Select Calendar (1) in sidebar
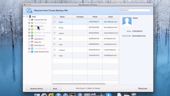 (39, 39)
